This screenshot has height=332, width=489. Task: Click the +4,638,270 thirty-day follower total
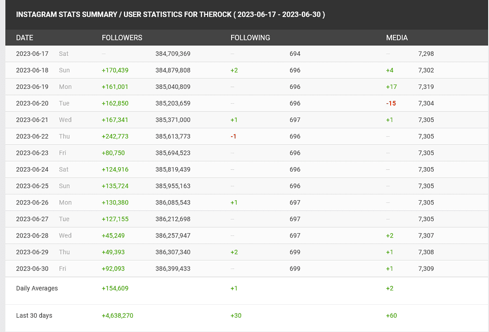point(117,315)
